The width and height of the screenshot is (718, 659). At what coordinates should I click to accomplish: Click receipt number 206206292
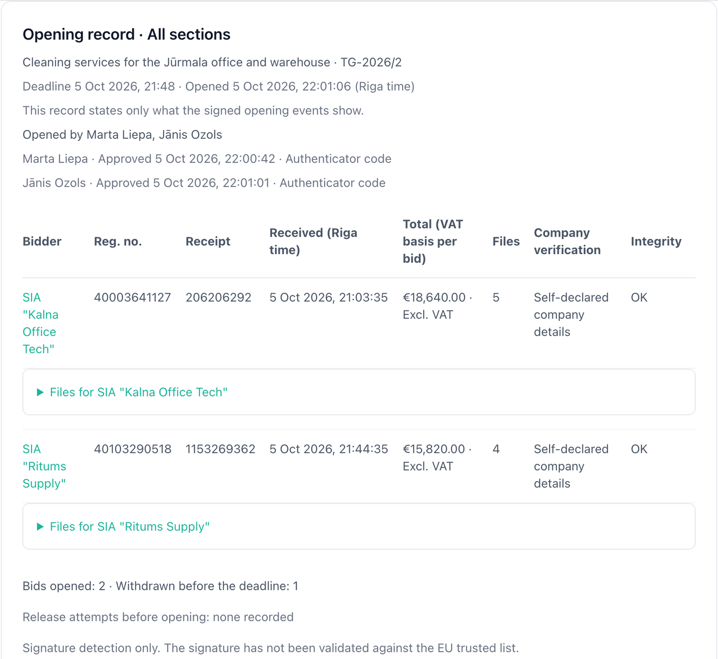pos(219,298)
